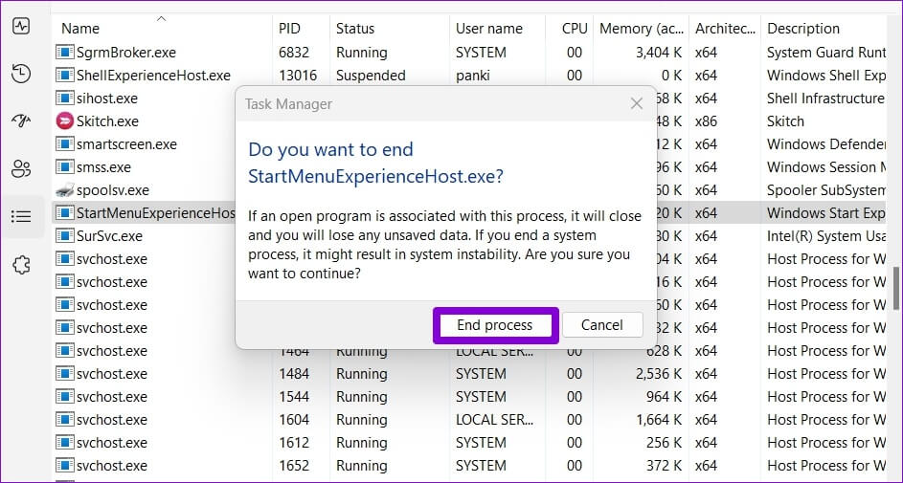The height and width of the screenshot is (483, 903).
Task: Click the panki user name cell
Action: [472, 76]
